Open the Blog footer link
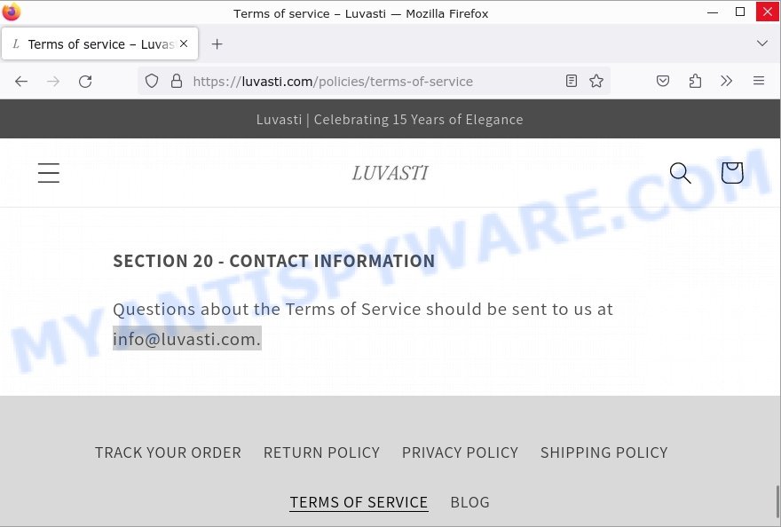781x527 pixels. [469, 502]
